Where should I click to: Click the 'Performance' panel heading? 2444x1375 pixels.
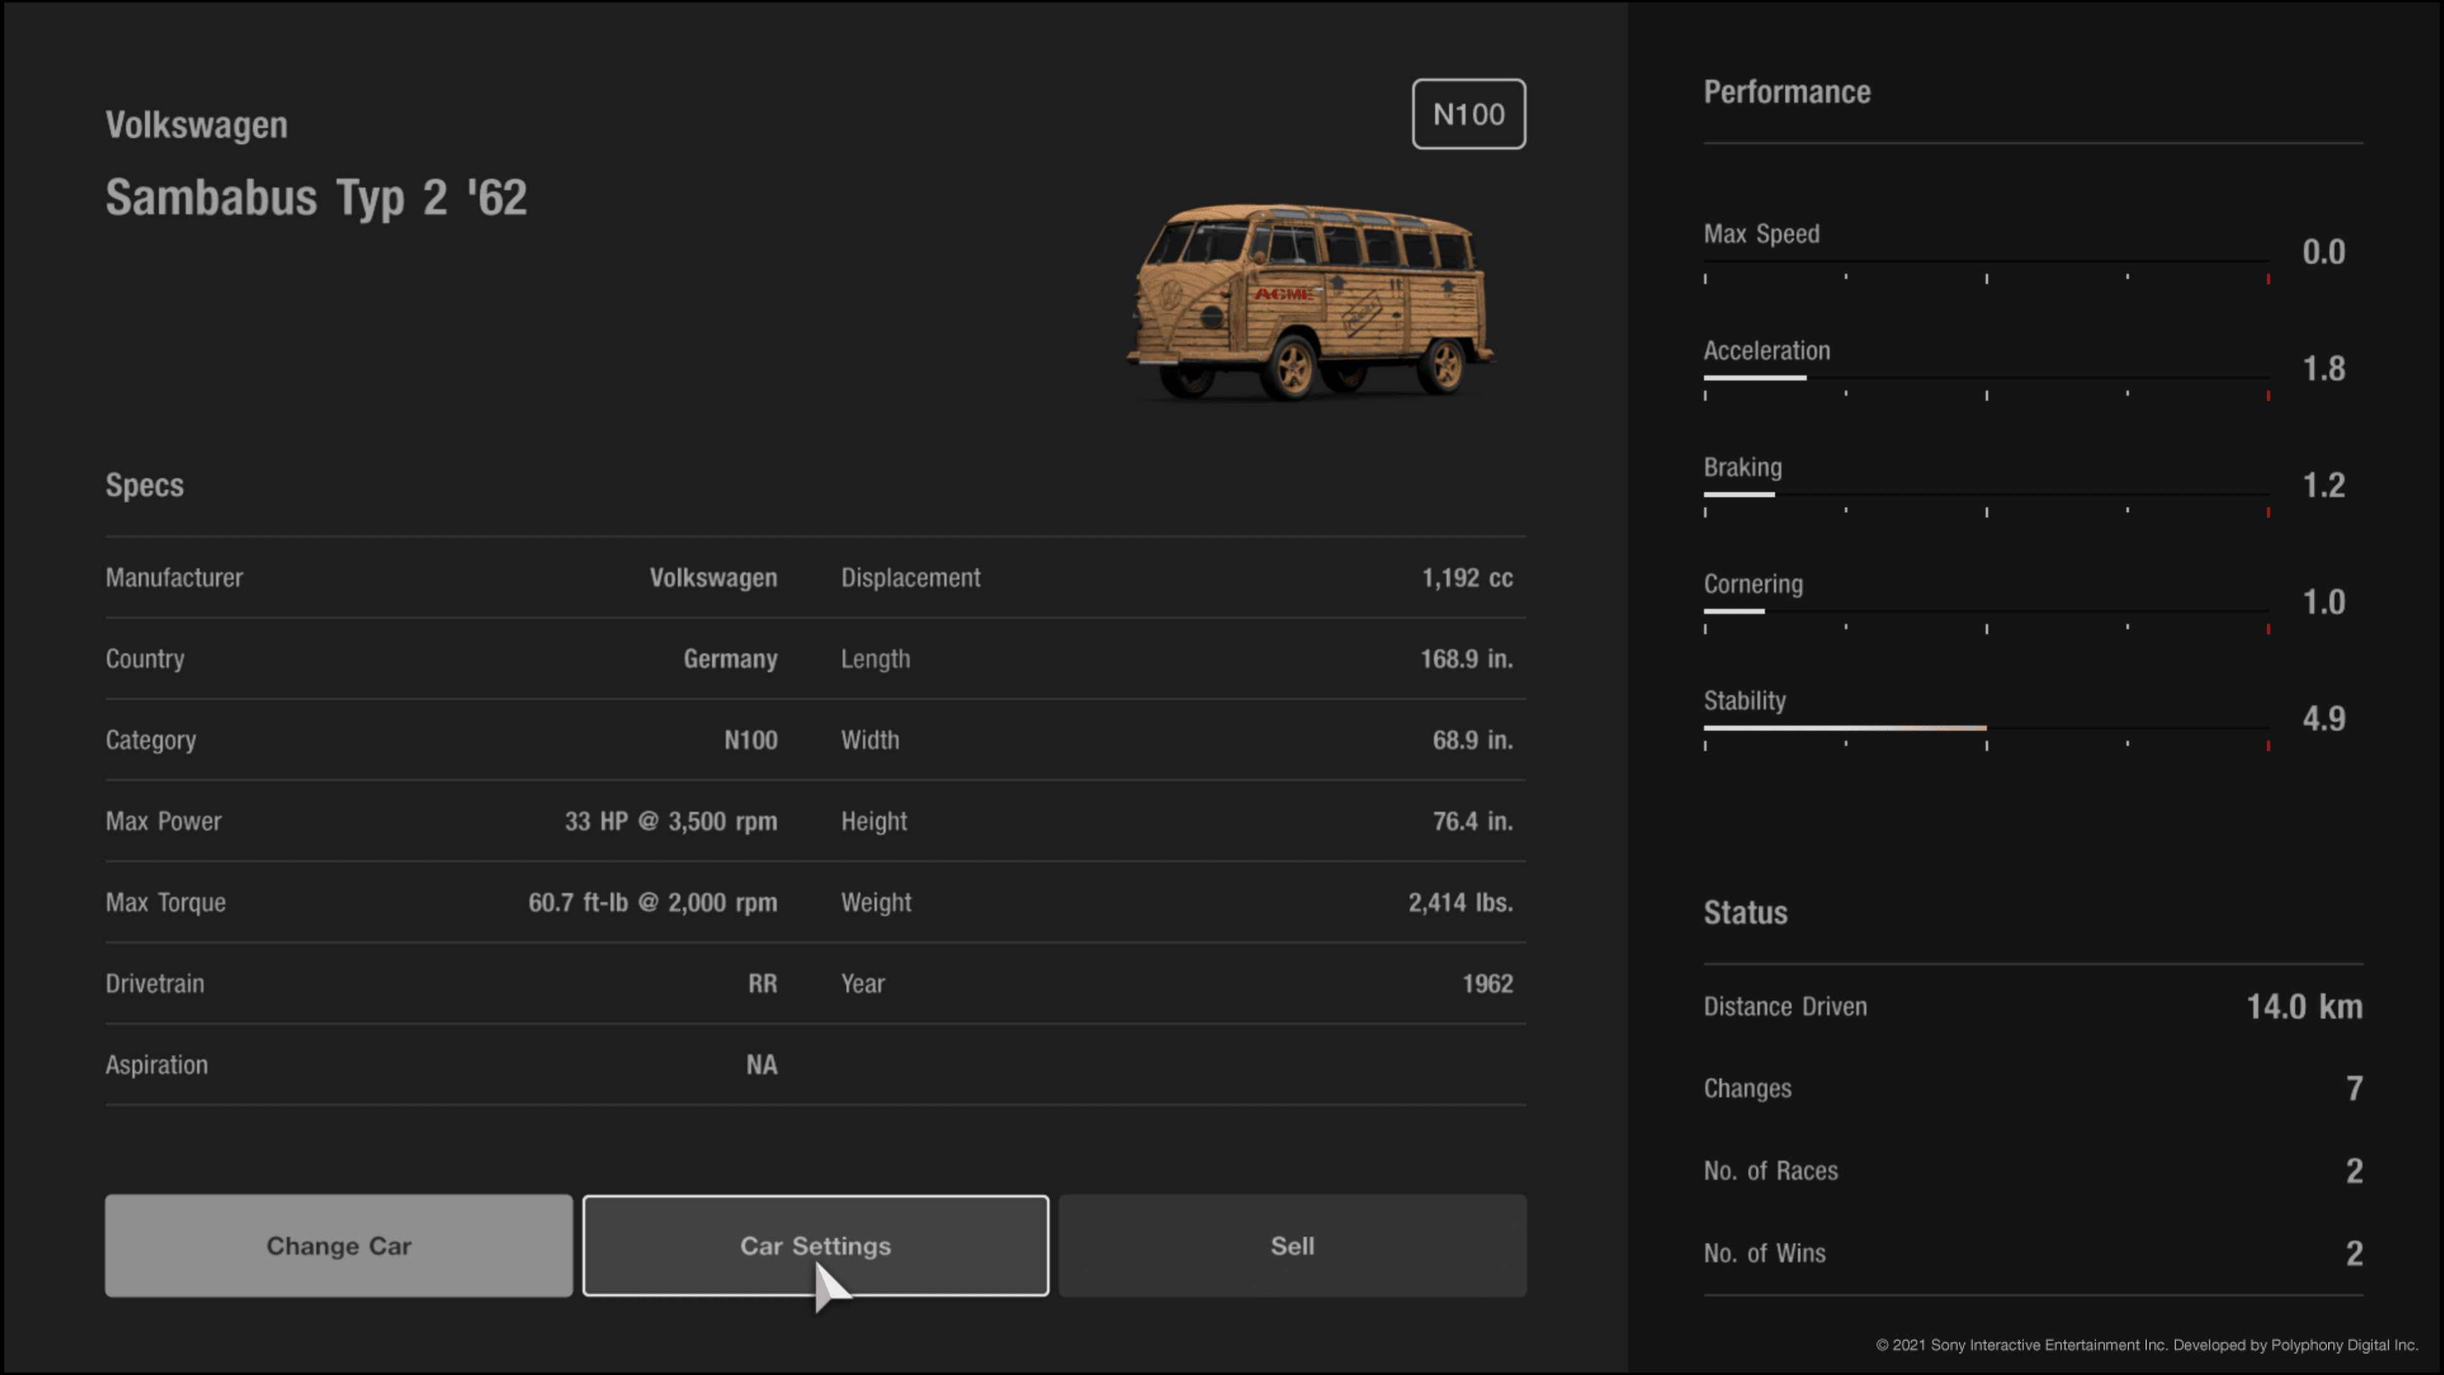[x=1787, y=92]
